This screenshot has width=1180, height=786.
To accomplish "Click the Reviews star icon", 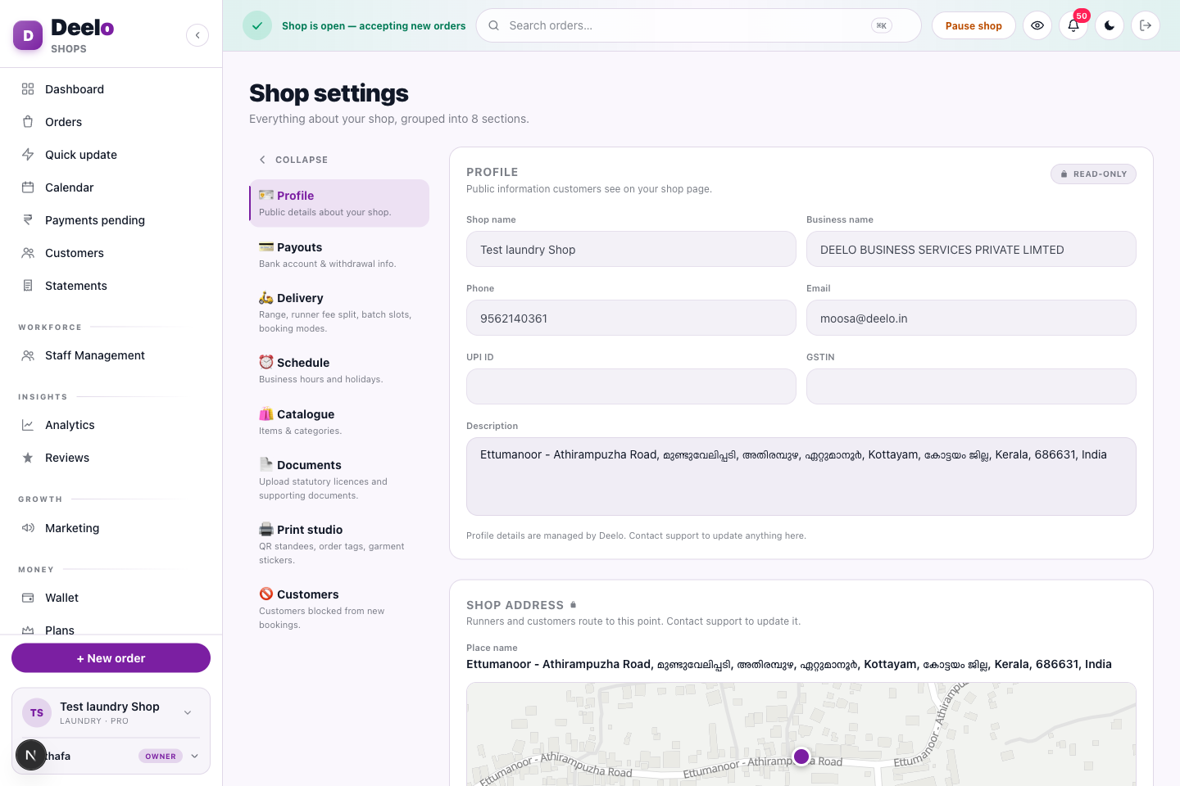I will click(28, 458).
